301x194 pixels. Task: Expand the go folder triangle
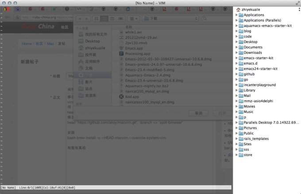236,79
